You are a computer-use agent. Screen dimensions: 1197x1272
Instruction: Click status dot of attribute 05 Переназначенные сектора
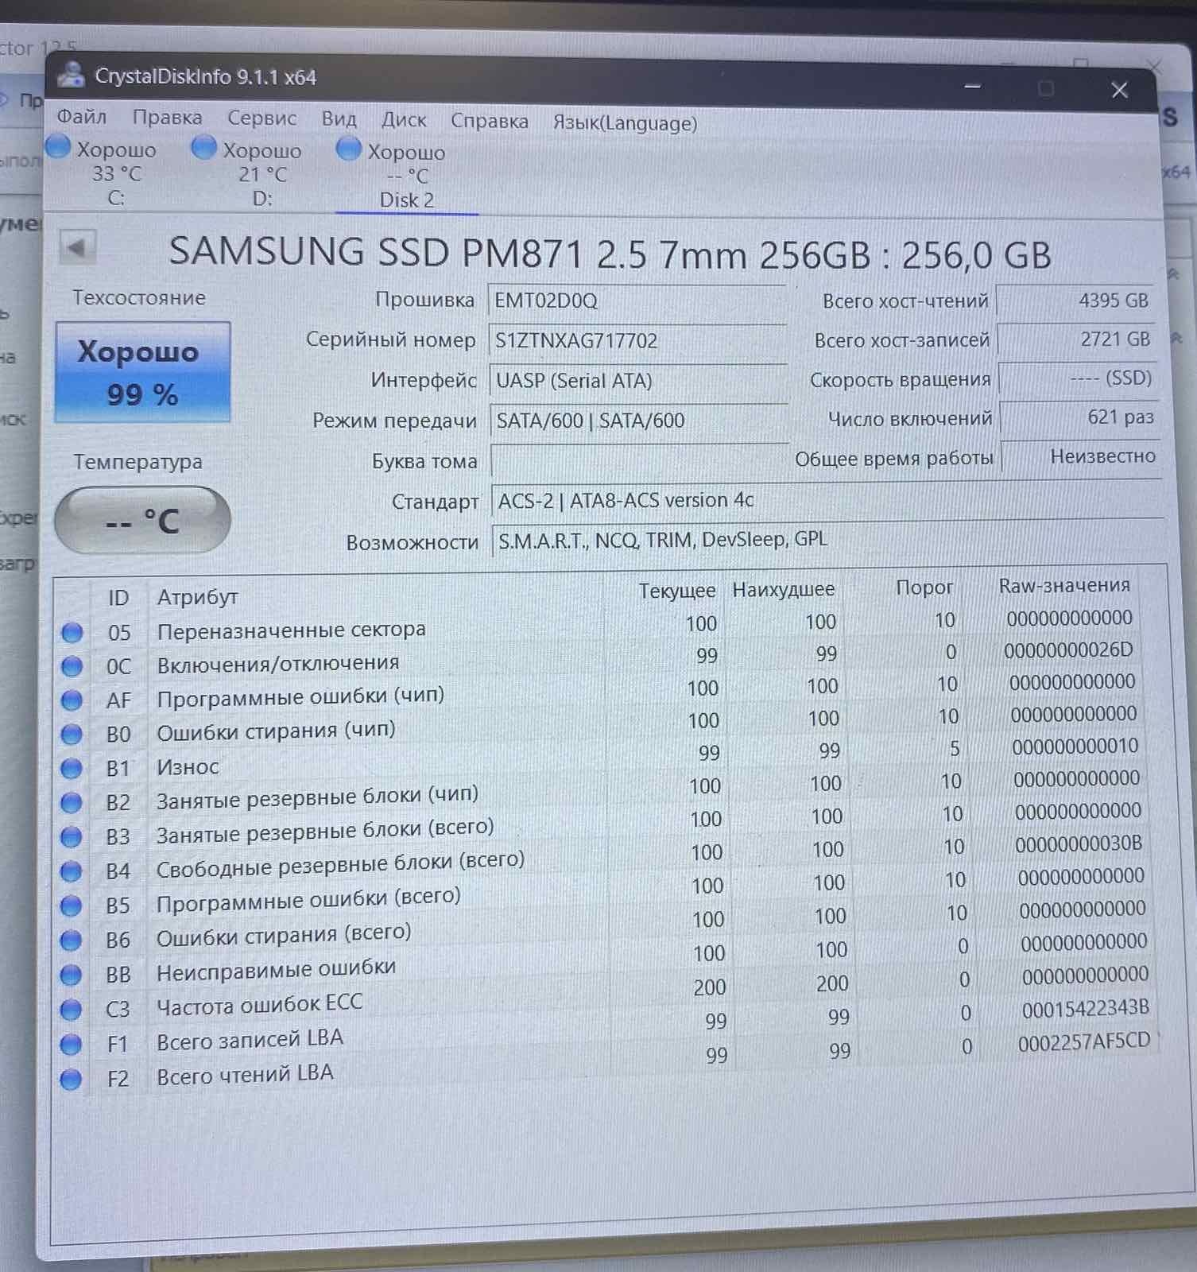click(72, 633)
